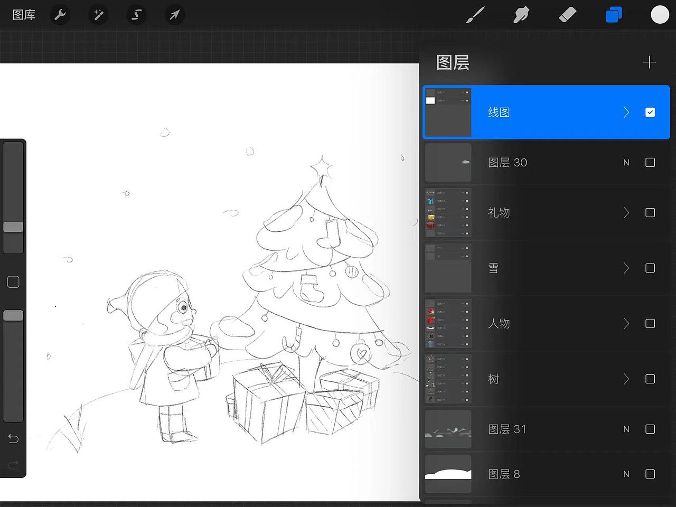Show 图层 31 with its checkbox
The height and width of the screenshot is (507, 676).
pyautogui.click(x=650, y=429)
